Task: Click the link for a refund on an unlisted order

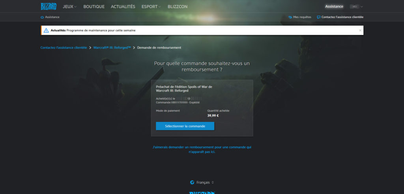Action: pyautogui.click(x=202, y=149)
